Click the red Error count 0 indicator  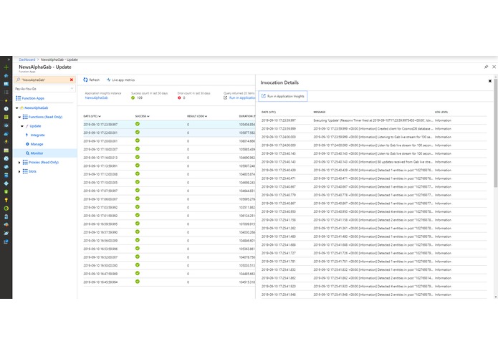(x=181, y=97)
